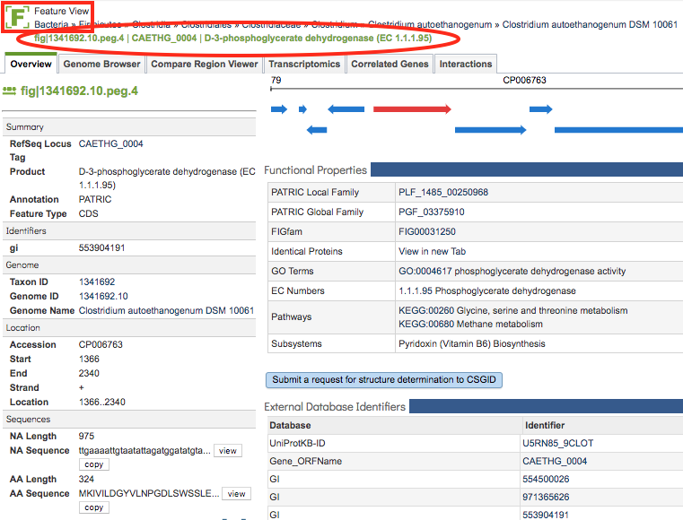Open the Interactions tab

click(x=466, y=64)
